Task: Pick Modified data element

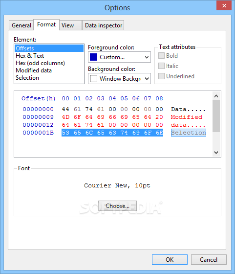Action: click(x=49, y=70)
